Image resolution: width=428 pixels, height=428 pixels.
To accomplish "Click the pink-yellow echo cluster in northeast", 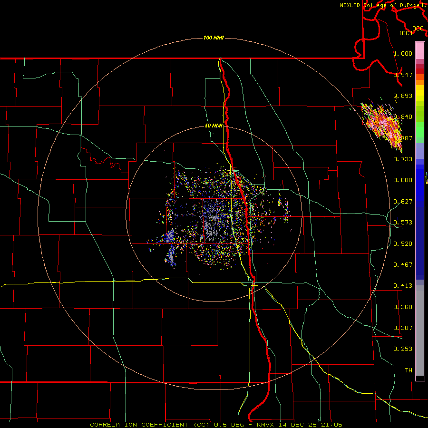I will pyautogui.click(x=383, y=125).
